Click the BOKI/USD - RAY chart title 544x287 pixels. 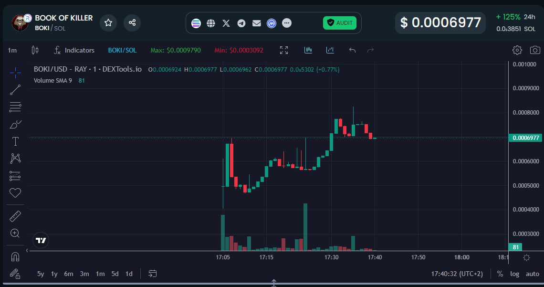(x=87, y=69)
